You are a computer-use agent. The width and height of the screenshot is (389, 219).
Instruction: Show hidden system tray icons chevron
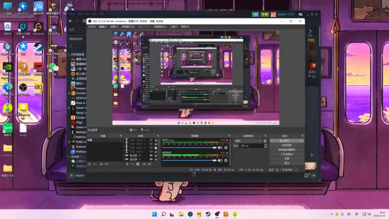click(x=332, y=214)
